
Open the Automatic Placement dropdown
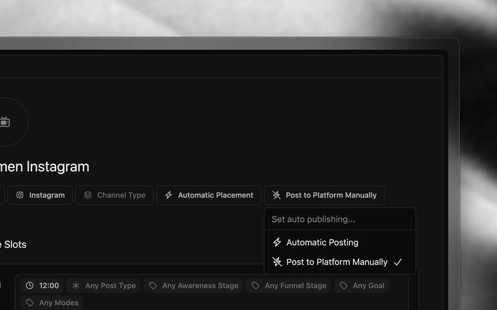(209, 195)
